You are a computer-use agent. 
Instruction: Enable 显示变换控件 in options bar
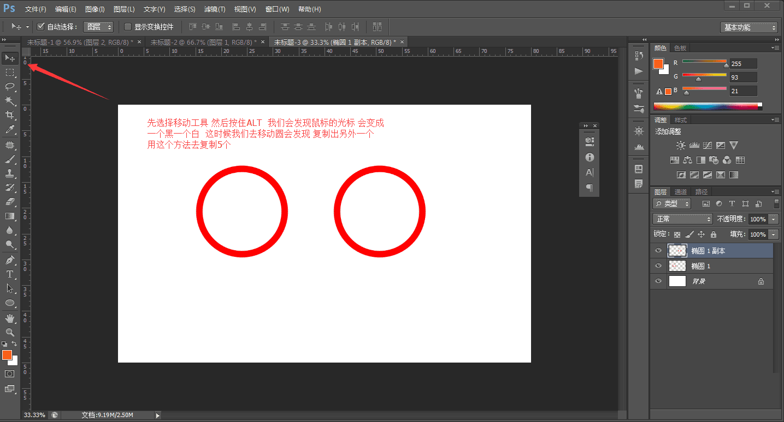pos(127,26)
